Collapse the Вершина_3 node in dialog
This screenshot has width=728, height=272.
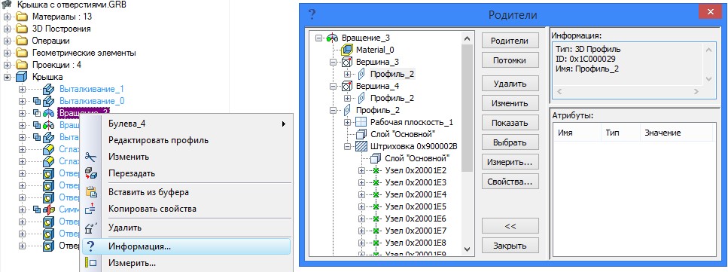coord(333,62)
